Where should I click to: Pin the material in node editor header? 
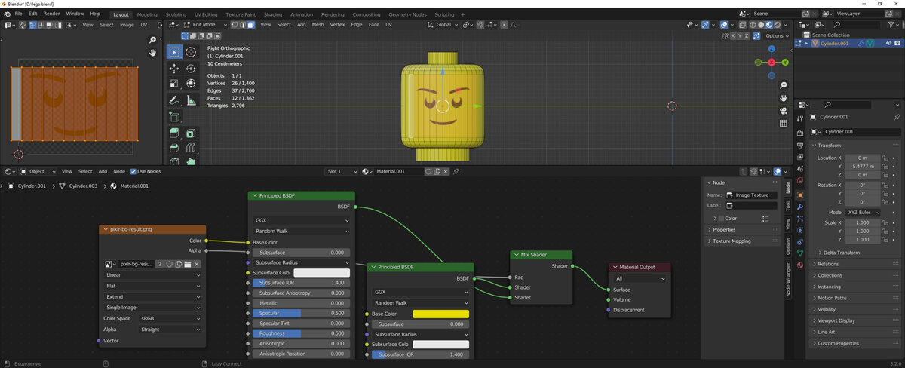[456, 171]
